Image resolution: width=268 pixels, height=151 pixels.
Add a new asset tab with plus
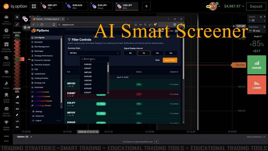(x=146, y=6)
